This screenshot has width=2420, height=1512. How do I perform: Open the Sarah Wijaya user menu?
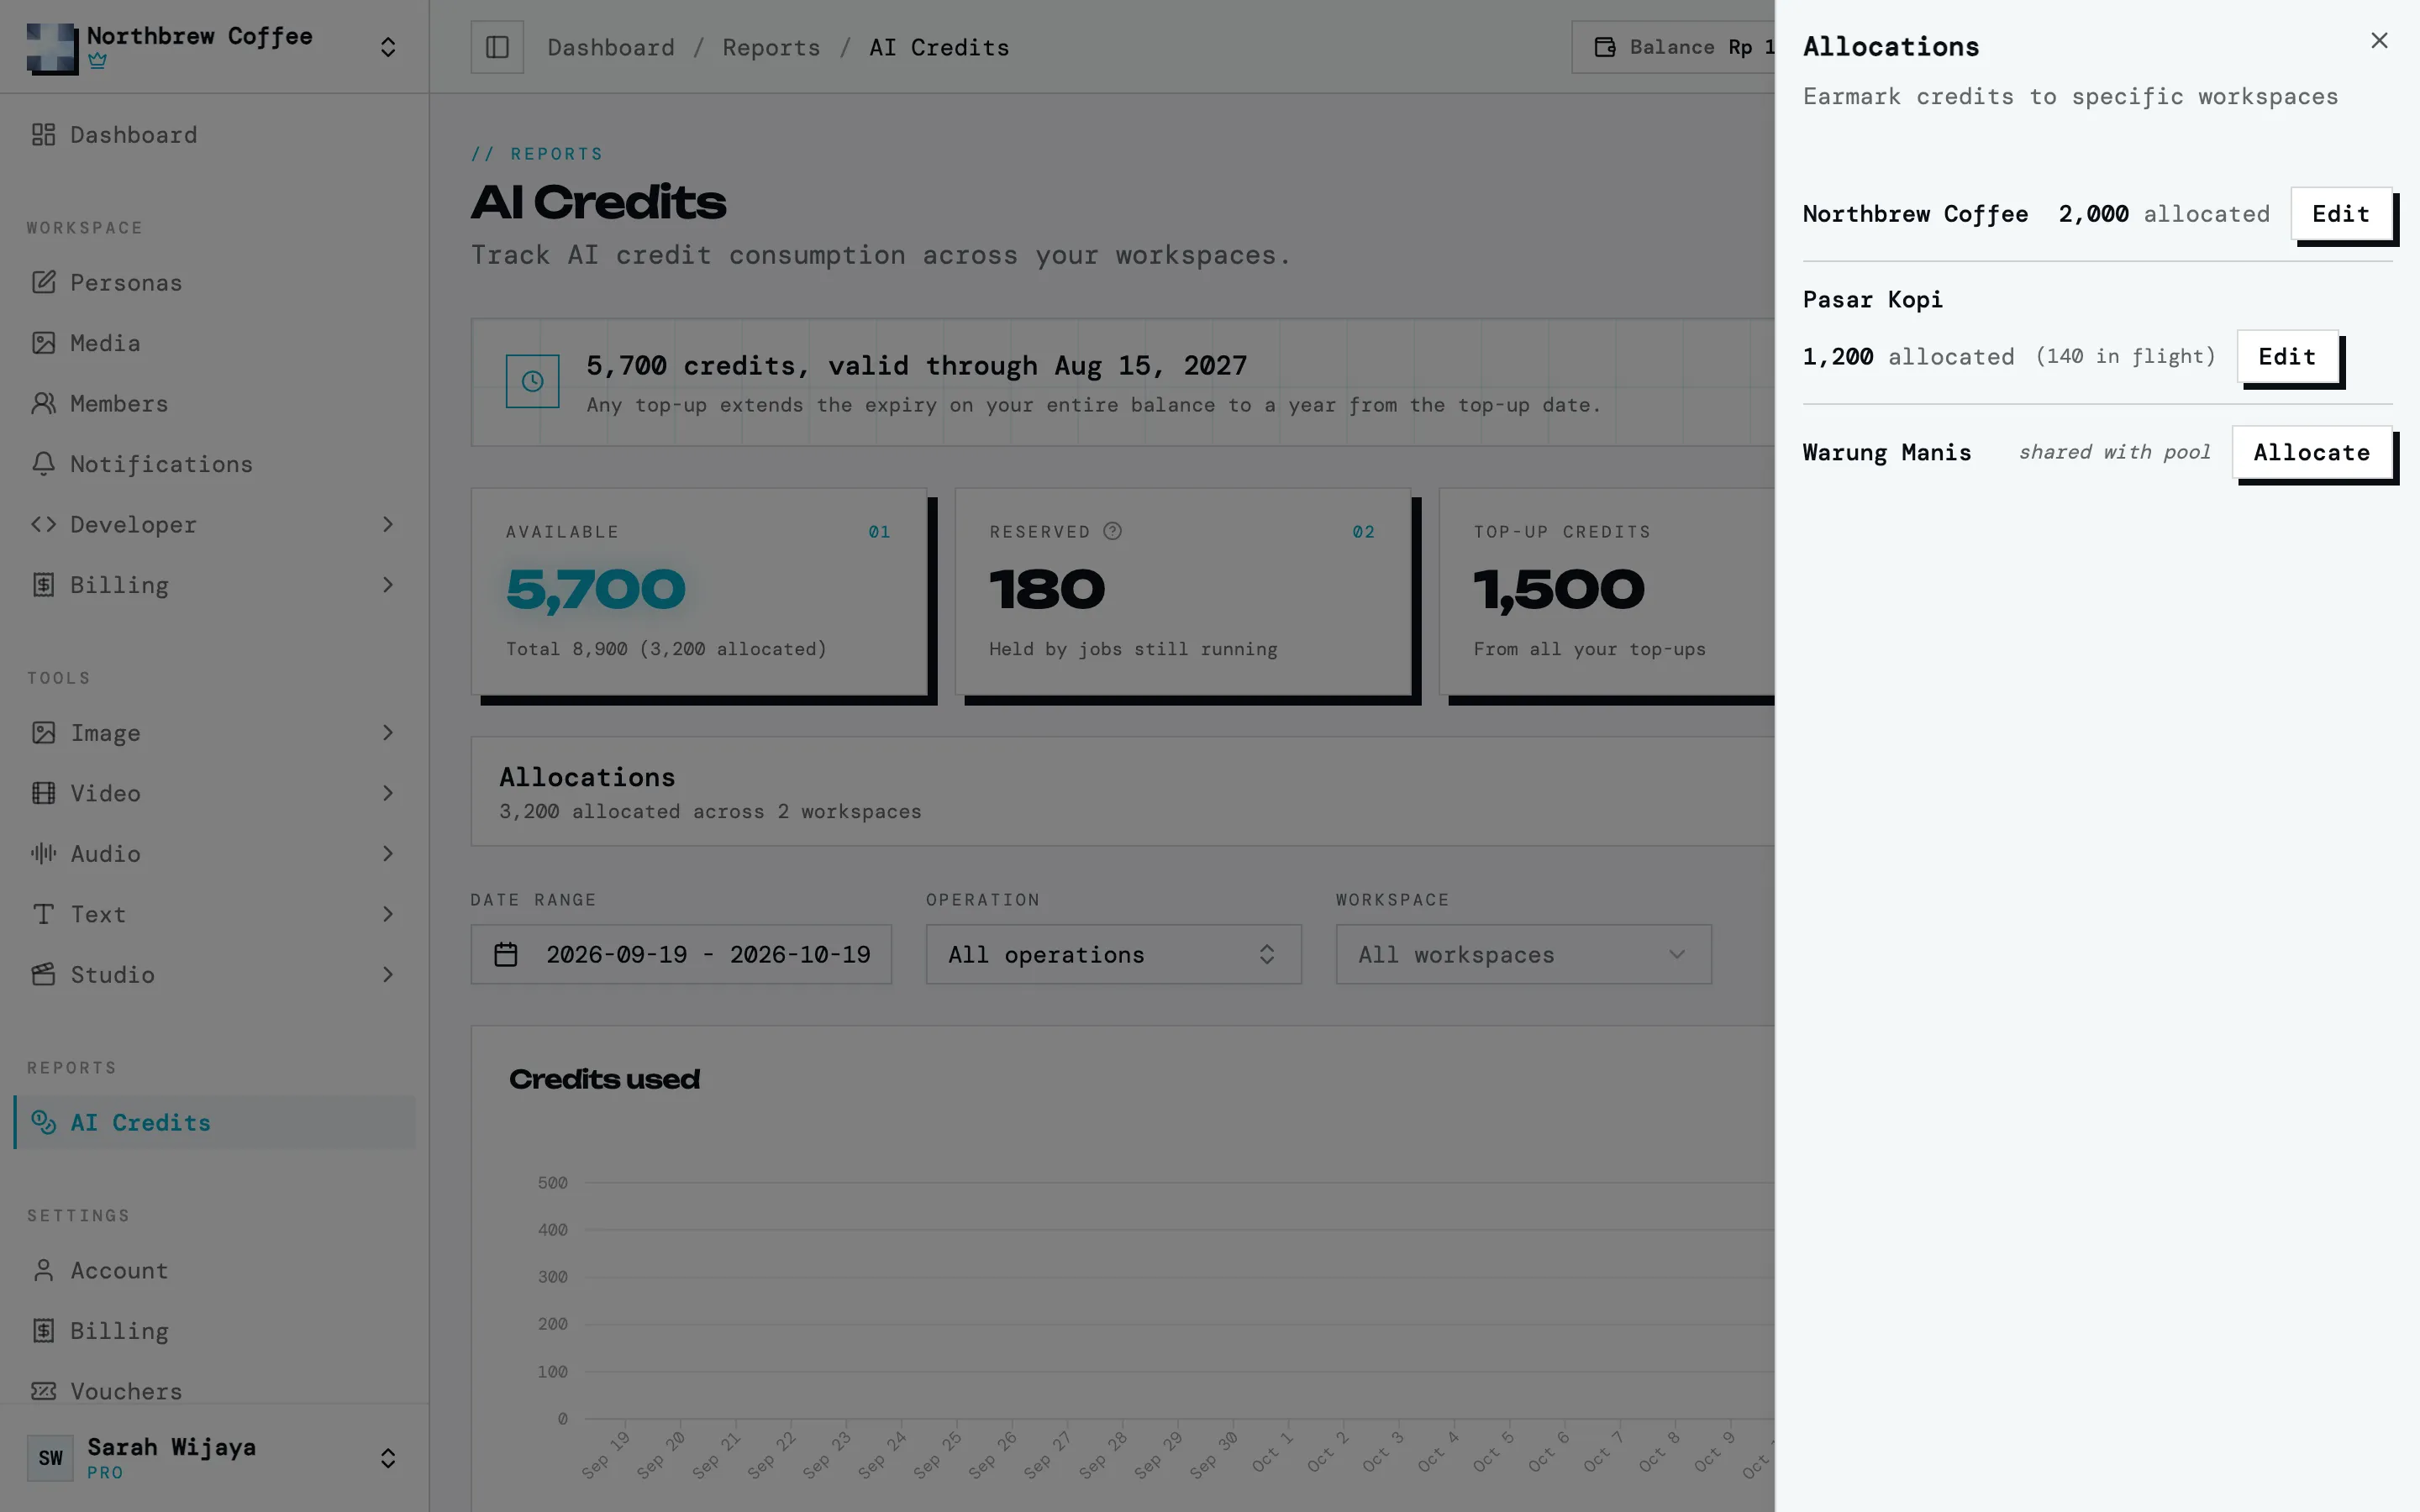214,1458
